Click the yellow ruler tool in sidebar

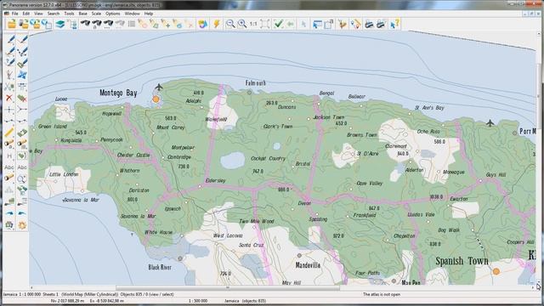coord(9,133)
